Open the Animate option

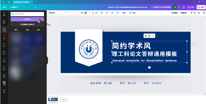click(x=133, y=13)
